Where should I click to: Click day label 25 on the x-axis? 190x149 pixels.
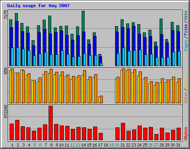145,145
